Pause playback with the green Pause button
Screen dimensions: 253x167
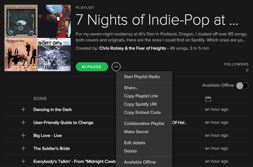(x=92, y=67)
